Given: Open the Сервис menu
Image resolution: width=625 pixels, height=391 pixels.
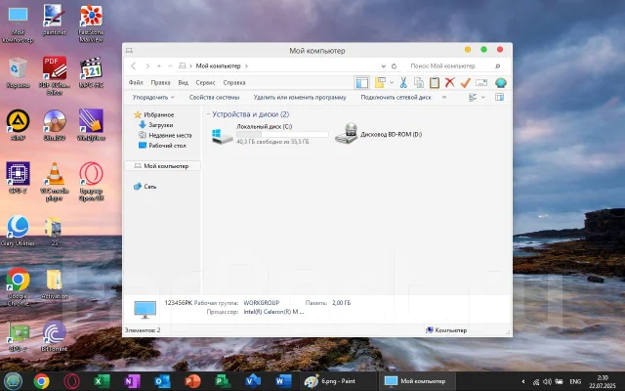Looking at the screenshot, I should click(205, 82).
